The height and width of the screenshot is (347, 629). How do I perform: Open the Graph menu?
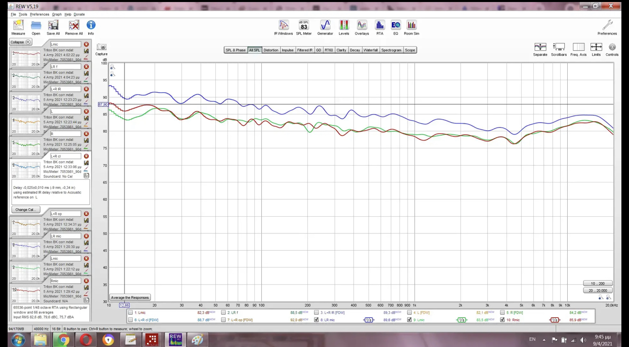(57, 14)
